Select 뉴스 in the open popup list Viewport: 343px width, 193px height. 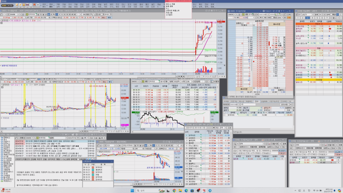[x=168, y=8]
